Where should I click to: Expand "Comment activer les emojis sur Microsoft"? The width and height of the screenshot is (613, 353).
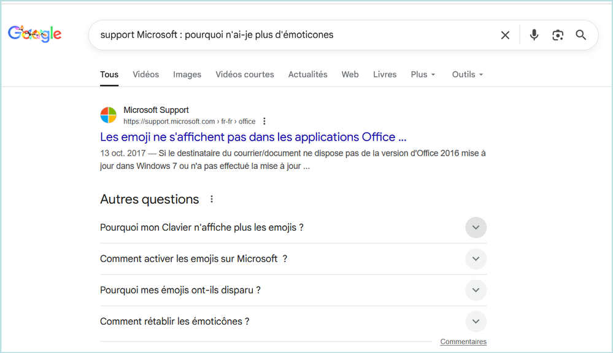476,259
